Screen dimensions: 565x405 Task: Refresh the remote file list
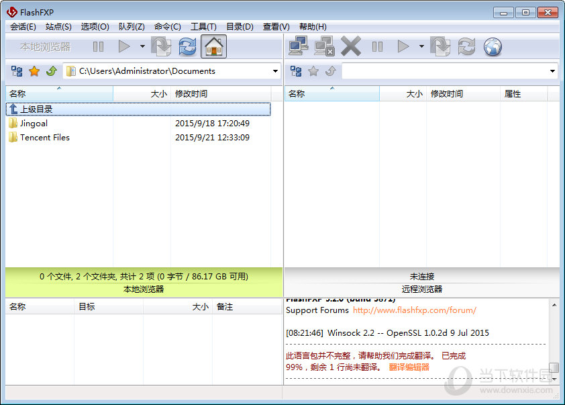point(466,46)
